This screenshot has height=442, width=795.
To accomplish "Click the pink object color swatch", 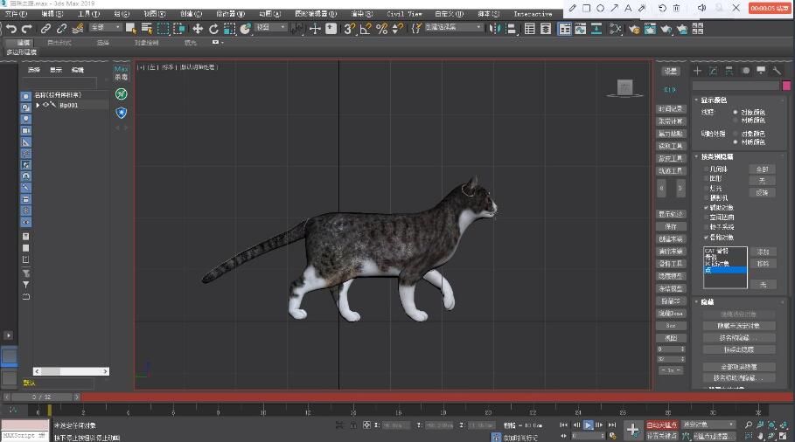I will [x=786, y=86].
